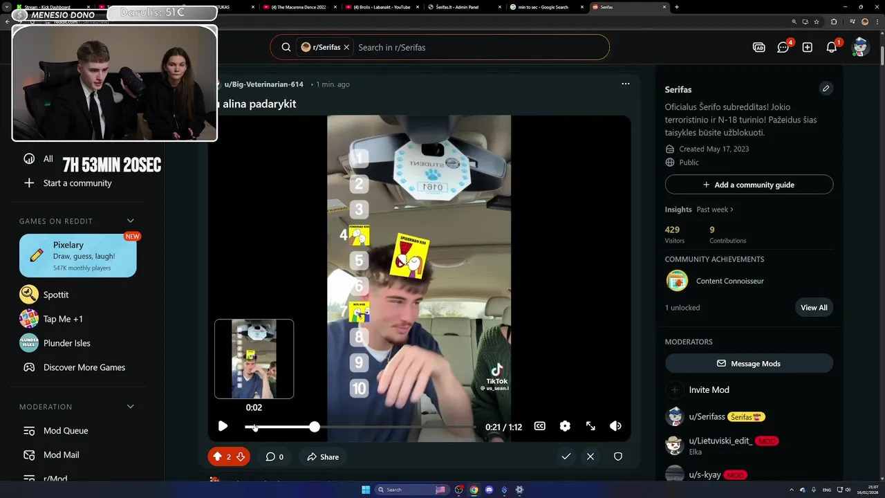Upvote the alina padarykit post
Image resolution: width=885 pixels, height=498 pixels.
[x=217, y=456]
